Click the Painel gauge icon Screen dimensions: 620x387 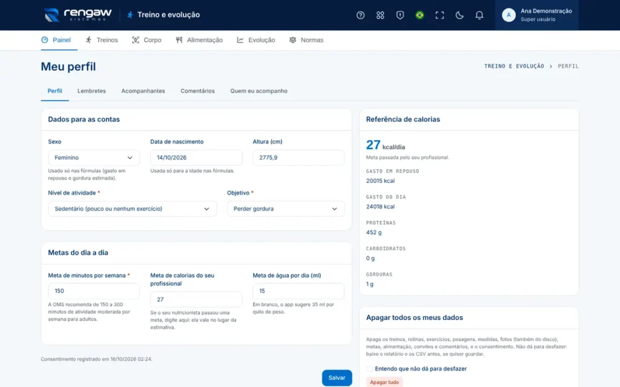45,40
